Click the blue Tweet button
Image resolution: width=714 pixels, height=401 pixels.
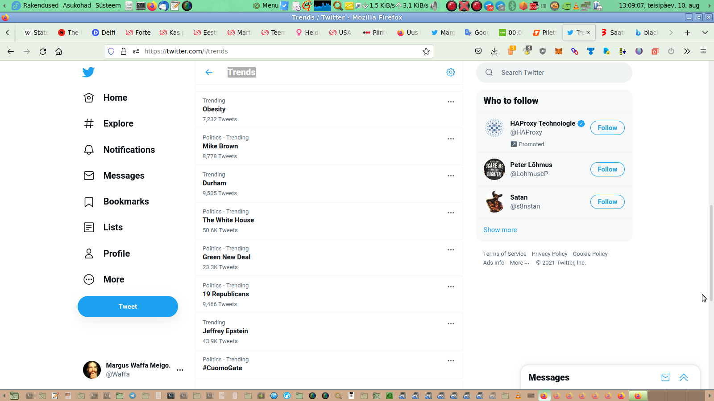(128, 307)
